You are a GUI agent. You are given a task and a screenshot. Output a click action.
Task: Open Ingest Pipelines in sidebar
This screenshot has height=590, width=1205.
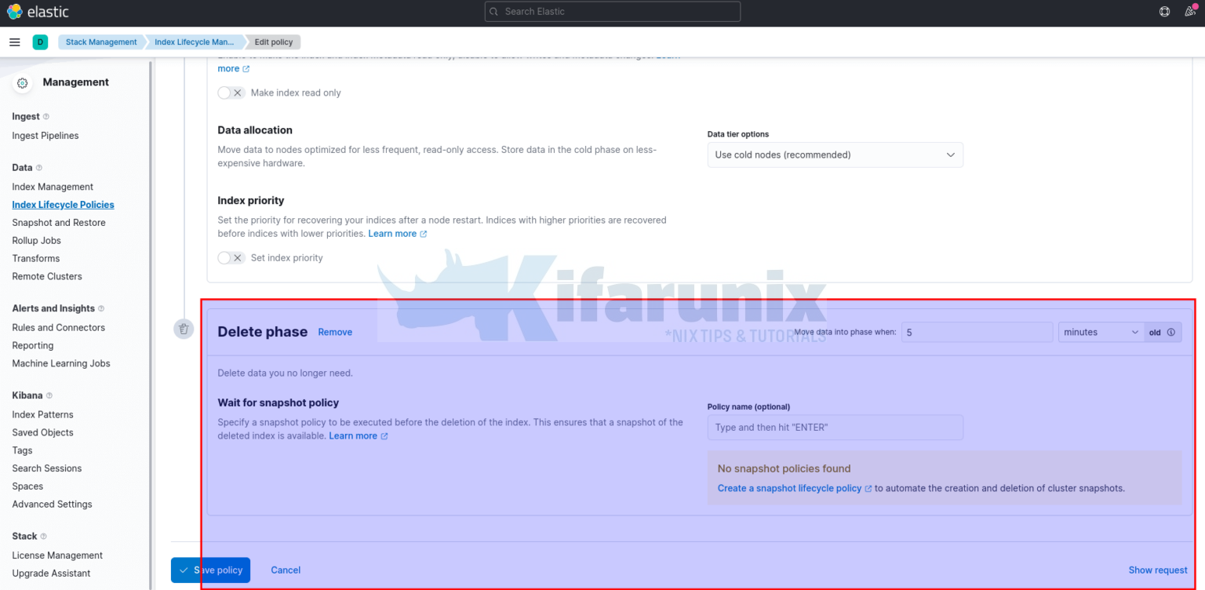[x=46, y=136]
